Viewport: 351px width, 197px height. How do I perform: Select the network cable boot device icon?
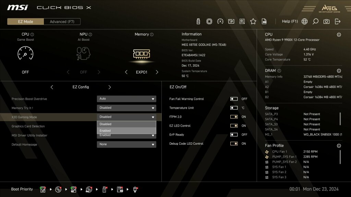click(x=135, y=189)
